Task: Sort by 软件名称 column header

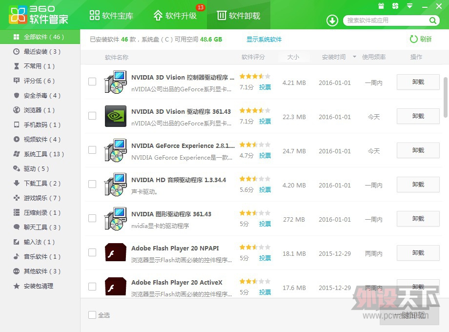Action: pyautogui.click(x=117, y=57)
